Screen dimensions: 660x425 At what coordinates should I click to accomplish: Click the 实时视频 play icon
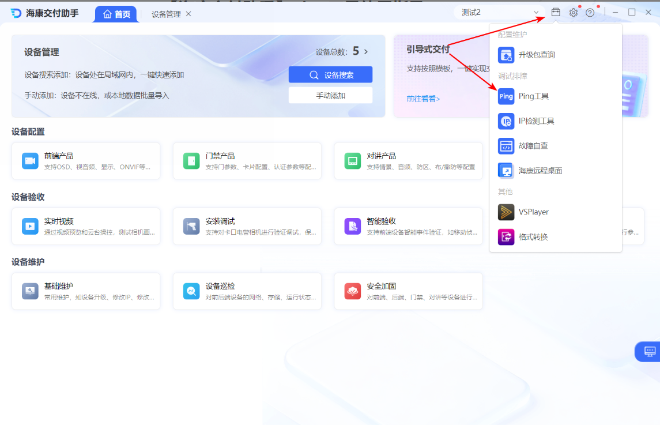click(31, 226)
